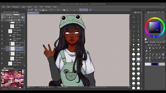
Task: Select the Layer 18 thumbnail
Action: coord(10,64)
